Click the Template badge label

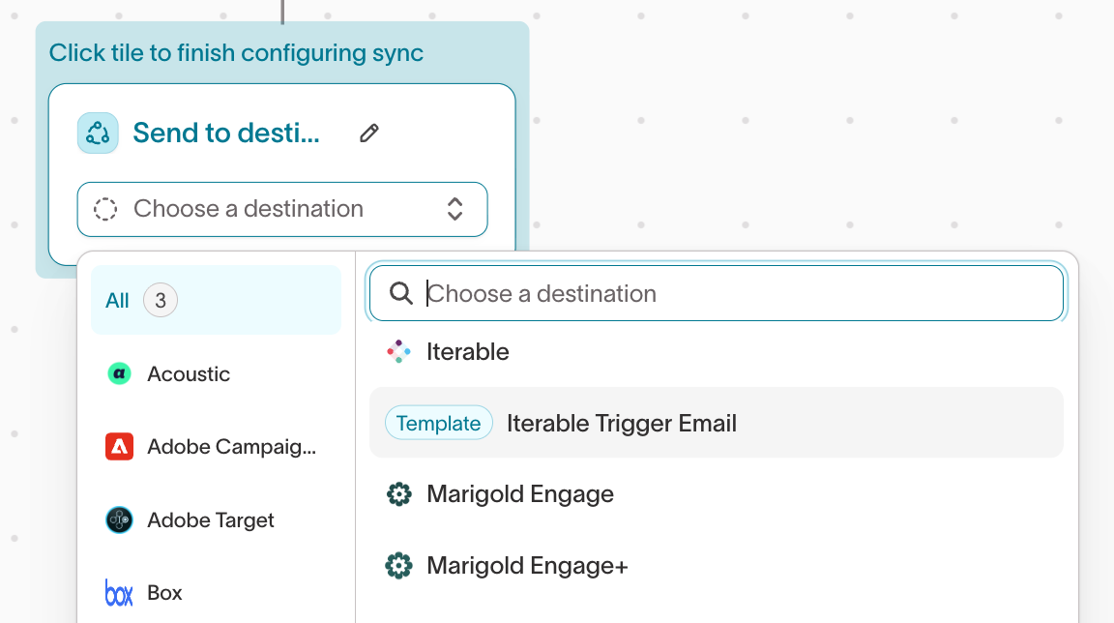pyautogui.click(x=439, y=424)
